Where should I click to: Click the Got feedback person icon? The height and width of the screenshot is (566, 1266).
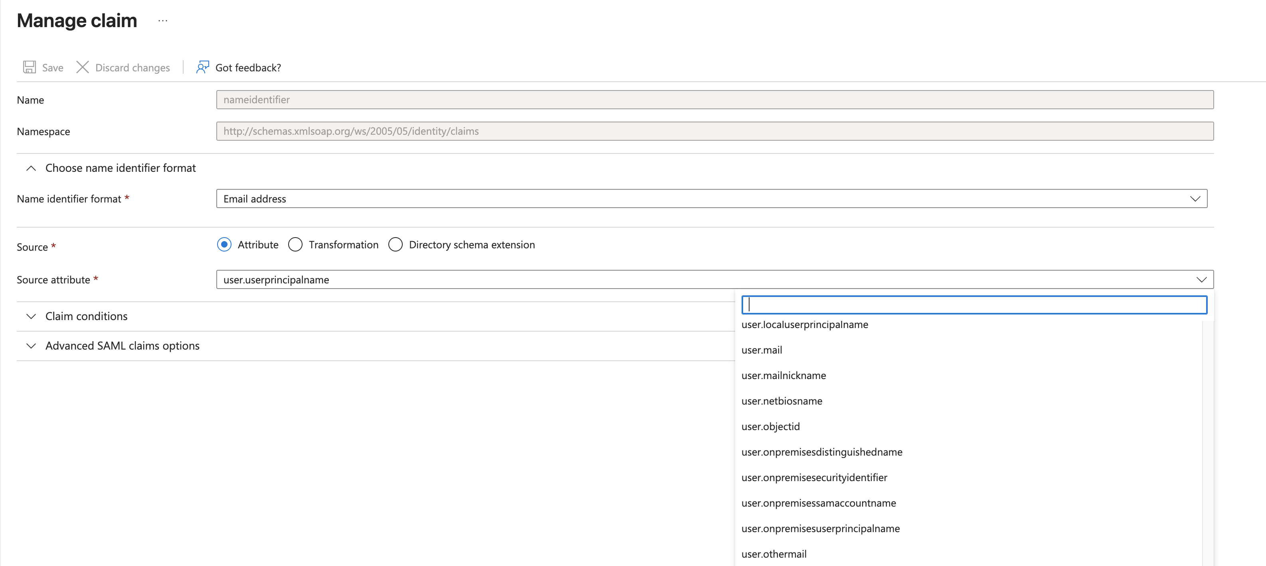click(x=202, y=67)
